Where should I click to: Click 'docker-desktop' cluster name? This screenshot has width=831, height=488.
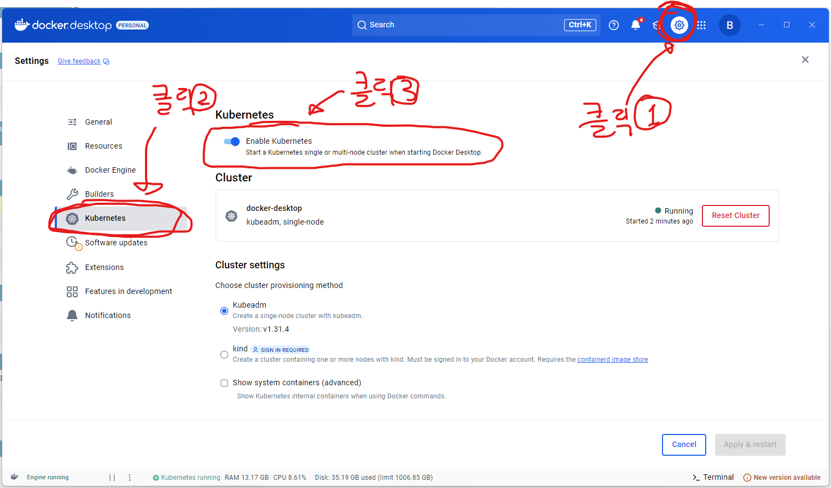pyautogui.click(x=274, y=208)
